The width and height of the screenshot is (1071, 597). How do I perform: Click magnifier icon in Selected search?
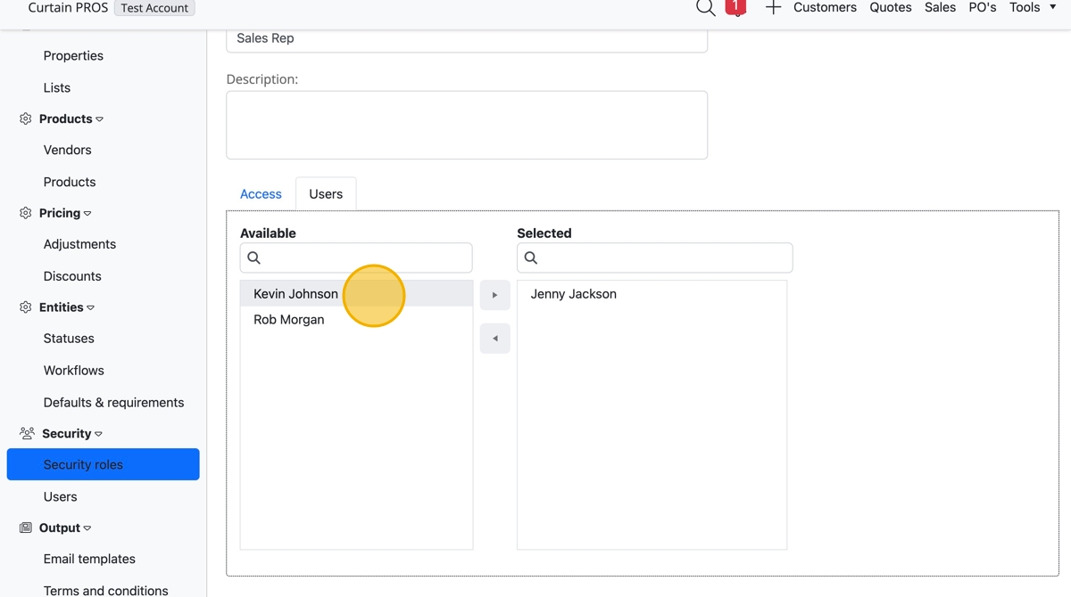pos(531,258)
